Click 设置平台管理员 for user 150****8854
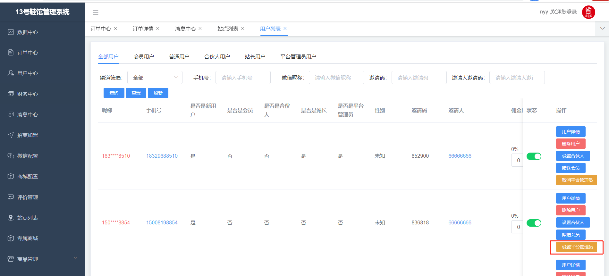The height and width of the screenshot is (276, 609). tap(577, 247)
